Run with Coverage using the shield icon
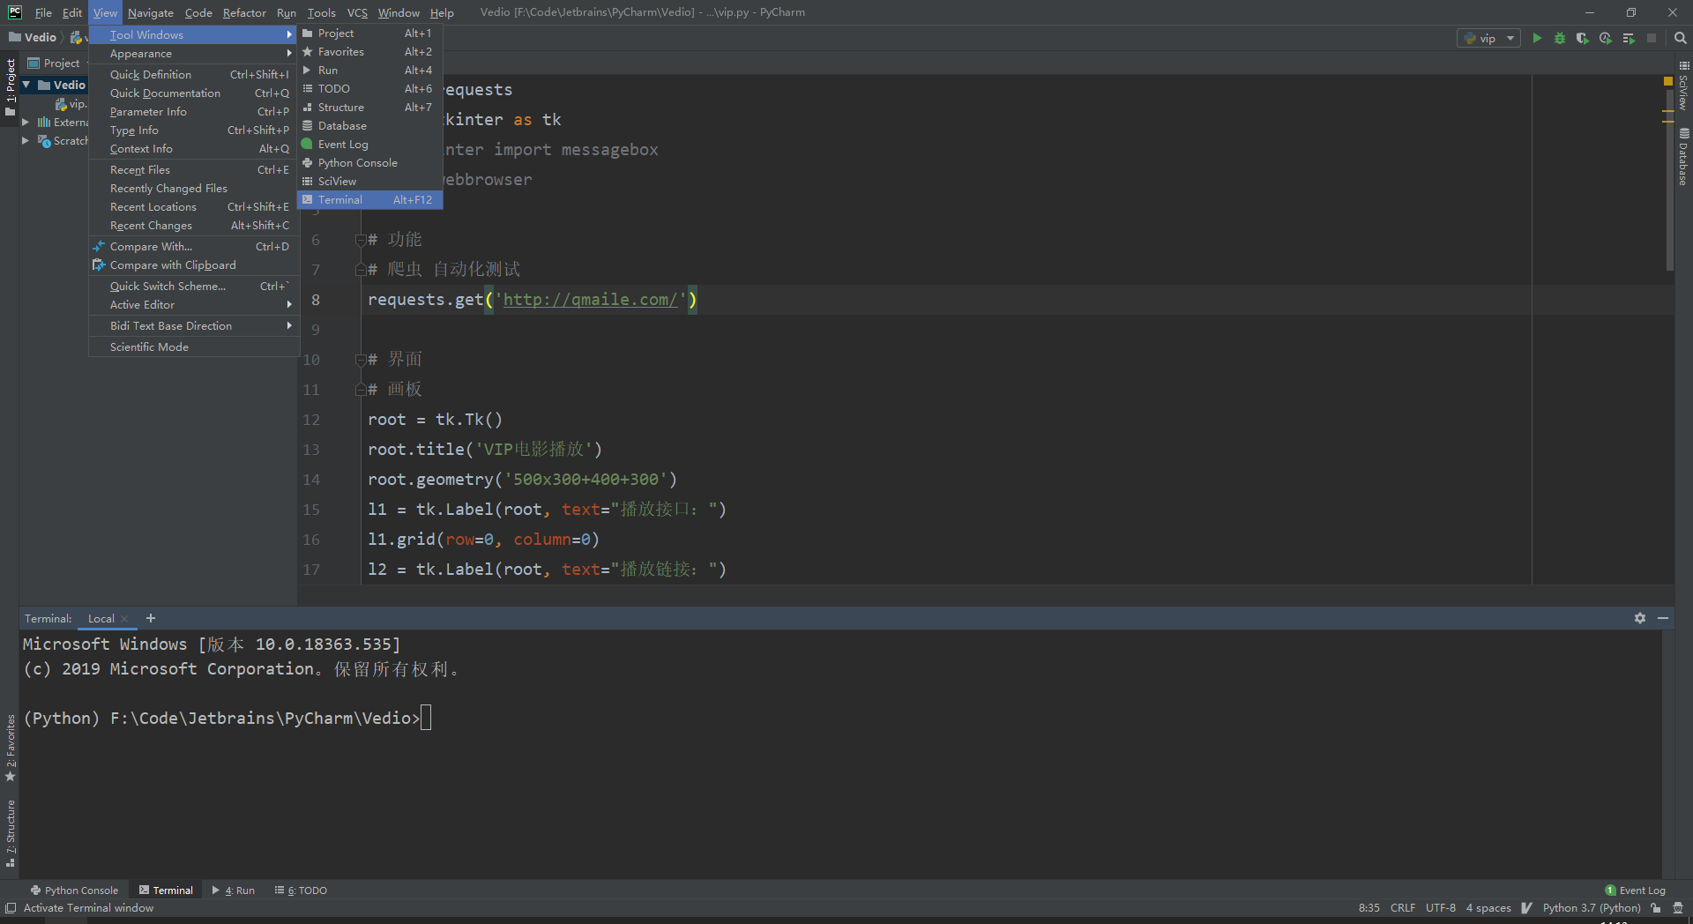1693x924 pixels. (x=1582, y=38)
